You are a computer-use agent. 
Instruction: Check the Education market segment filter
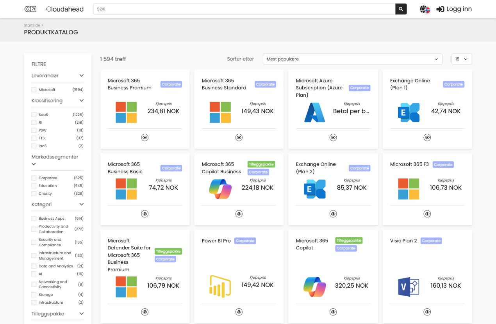[34, 186]
